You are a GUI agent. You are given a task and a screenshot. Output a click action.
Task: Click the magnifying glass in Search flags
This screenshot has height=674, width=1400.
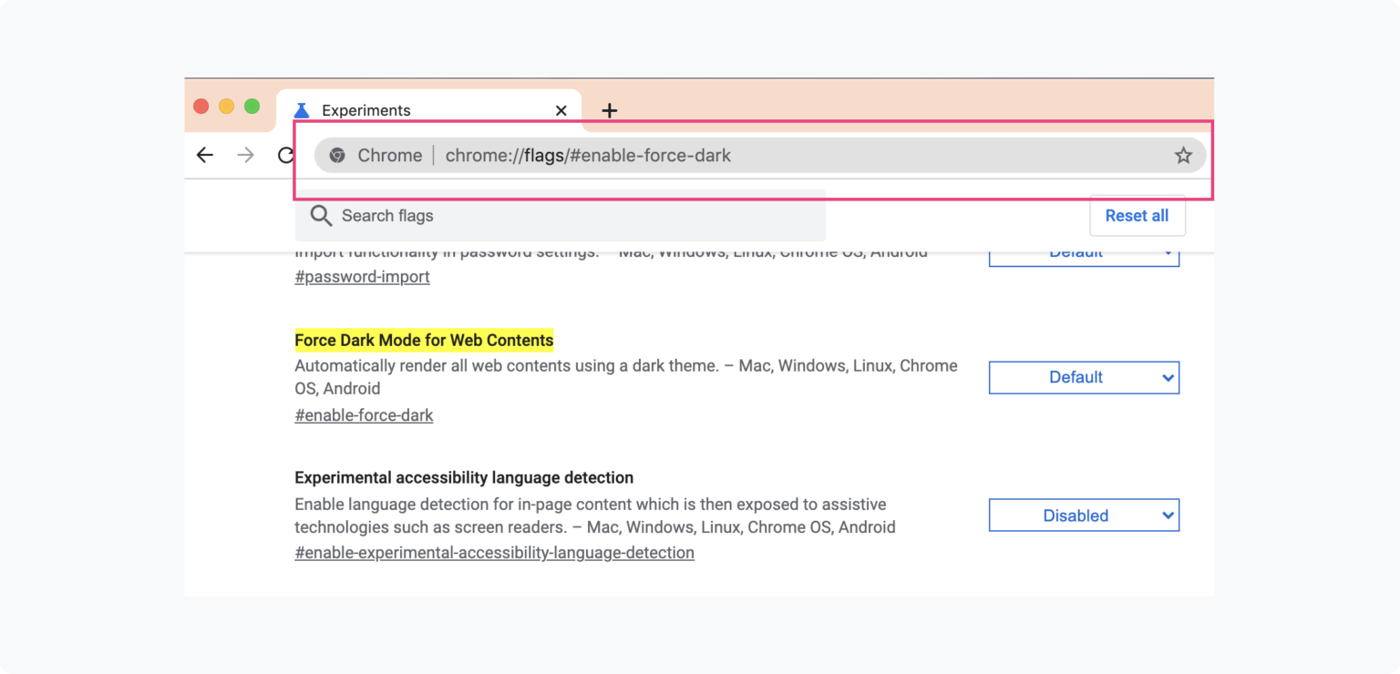(x=321, y=216)
